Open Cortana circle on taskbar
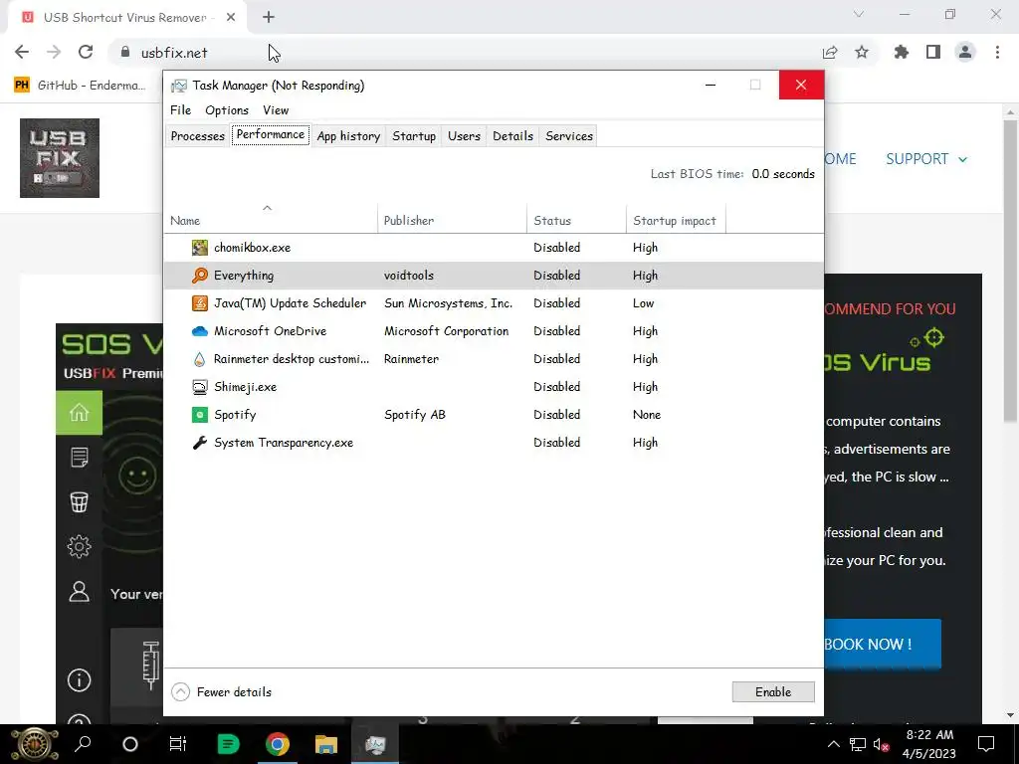 pyautogui.click(x=130, y=744)
